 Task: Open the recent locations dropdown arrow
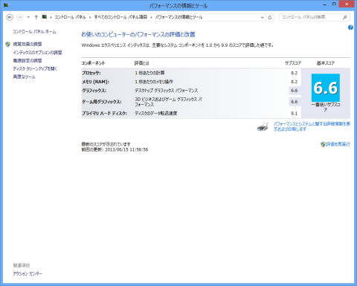tap(28, 17)
